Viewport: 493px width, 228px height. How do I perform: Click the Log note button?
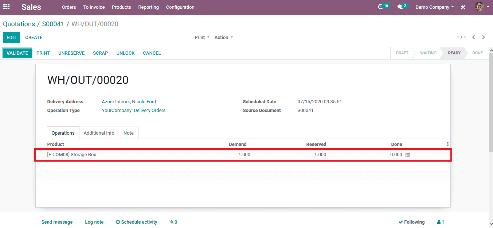coord(94,222)
